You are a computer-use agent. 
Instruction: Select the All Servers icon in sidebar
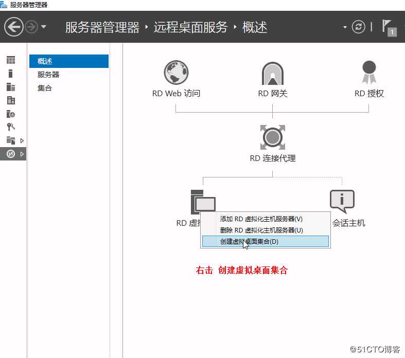coord(11,87)
